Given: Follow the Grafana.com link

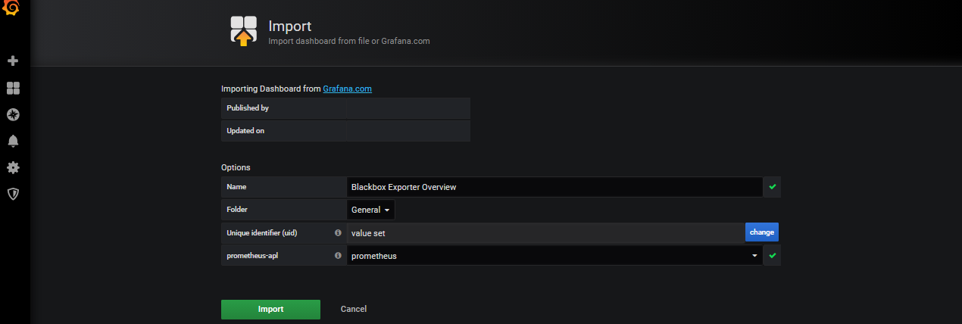Looking at the screenshot, I should click(x=347, y=89).
